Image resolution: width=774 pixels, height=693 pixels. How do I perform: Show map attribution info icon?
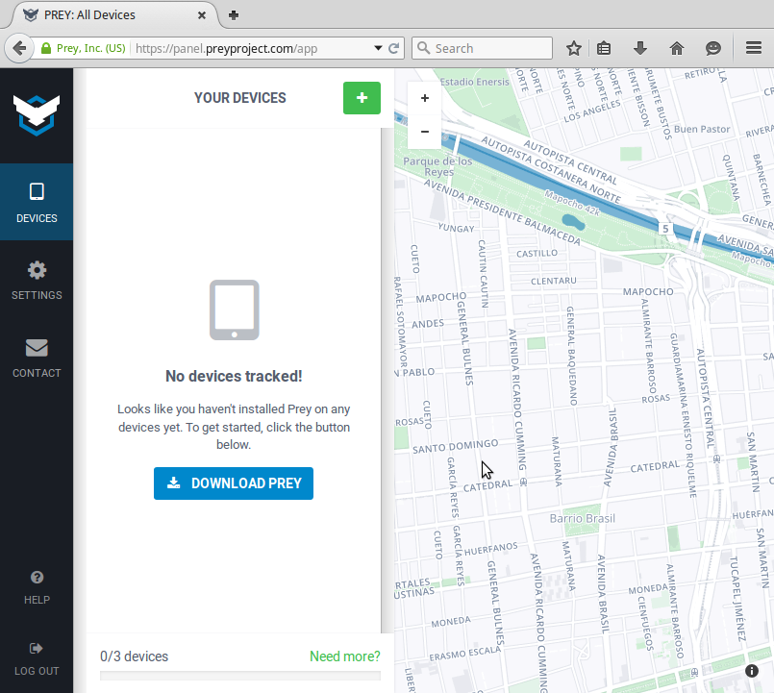click(752, 670)
